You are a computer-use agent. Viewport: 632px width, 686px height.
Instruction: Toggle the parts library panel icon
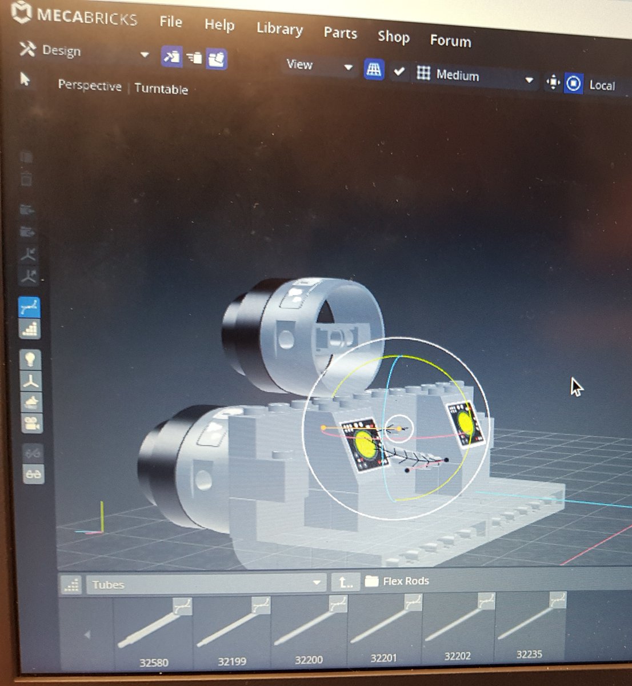point(217,59)
